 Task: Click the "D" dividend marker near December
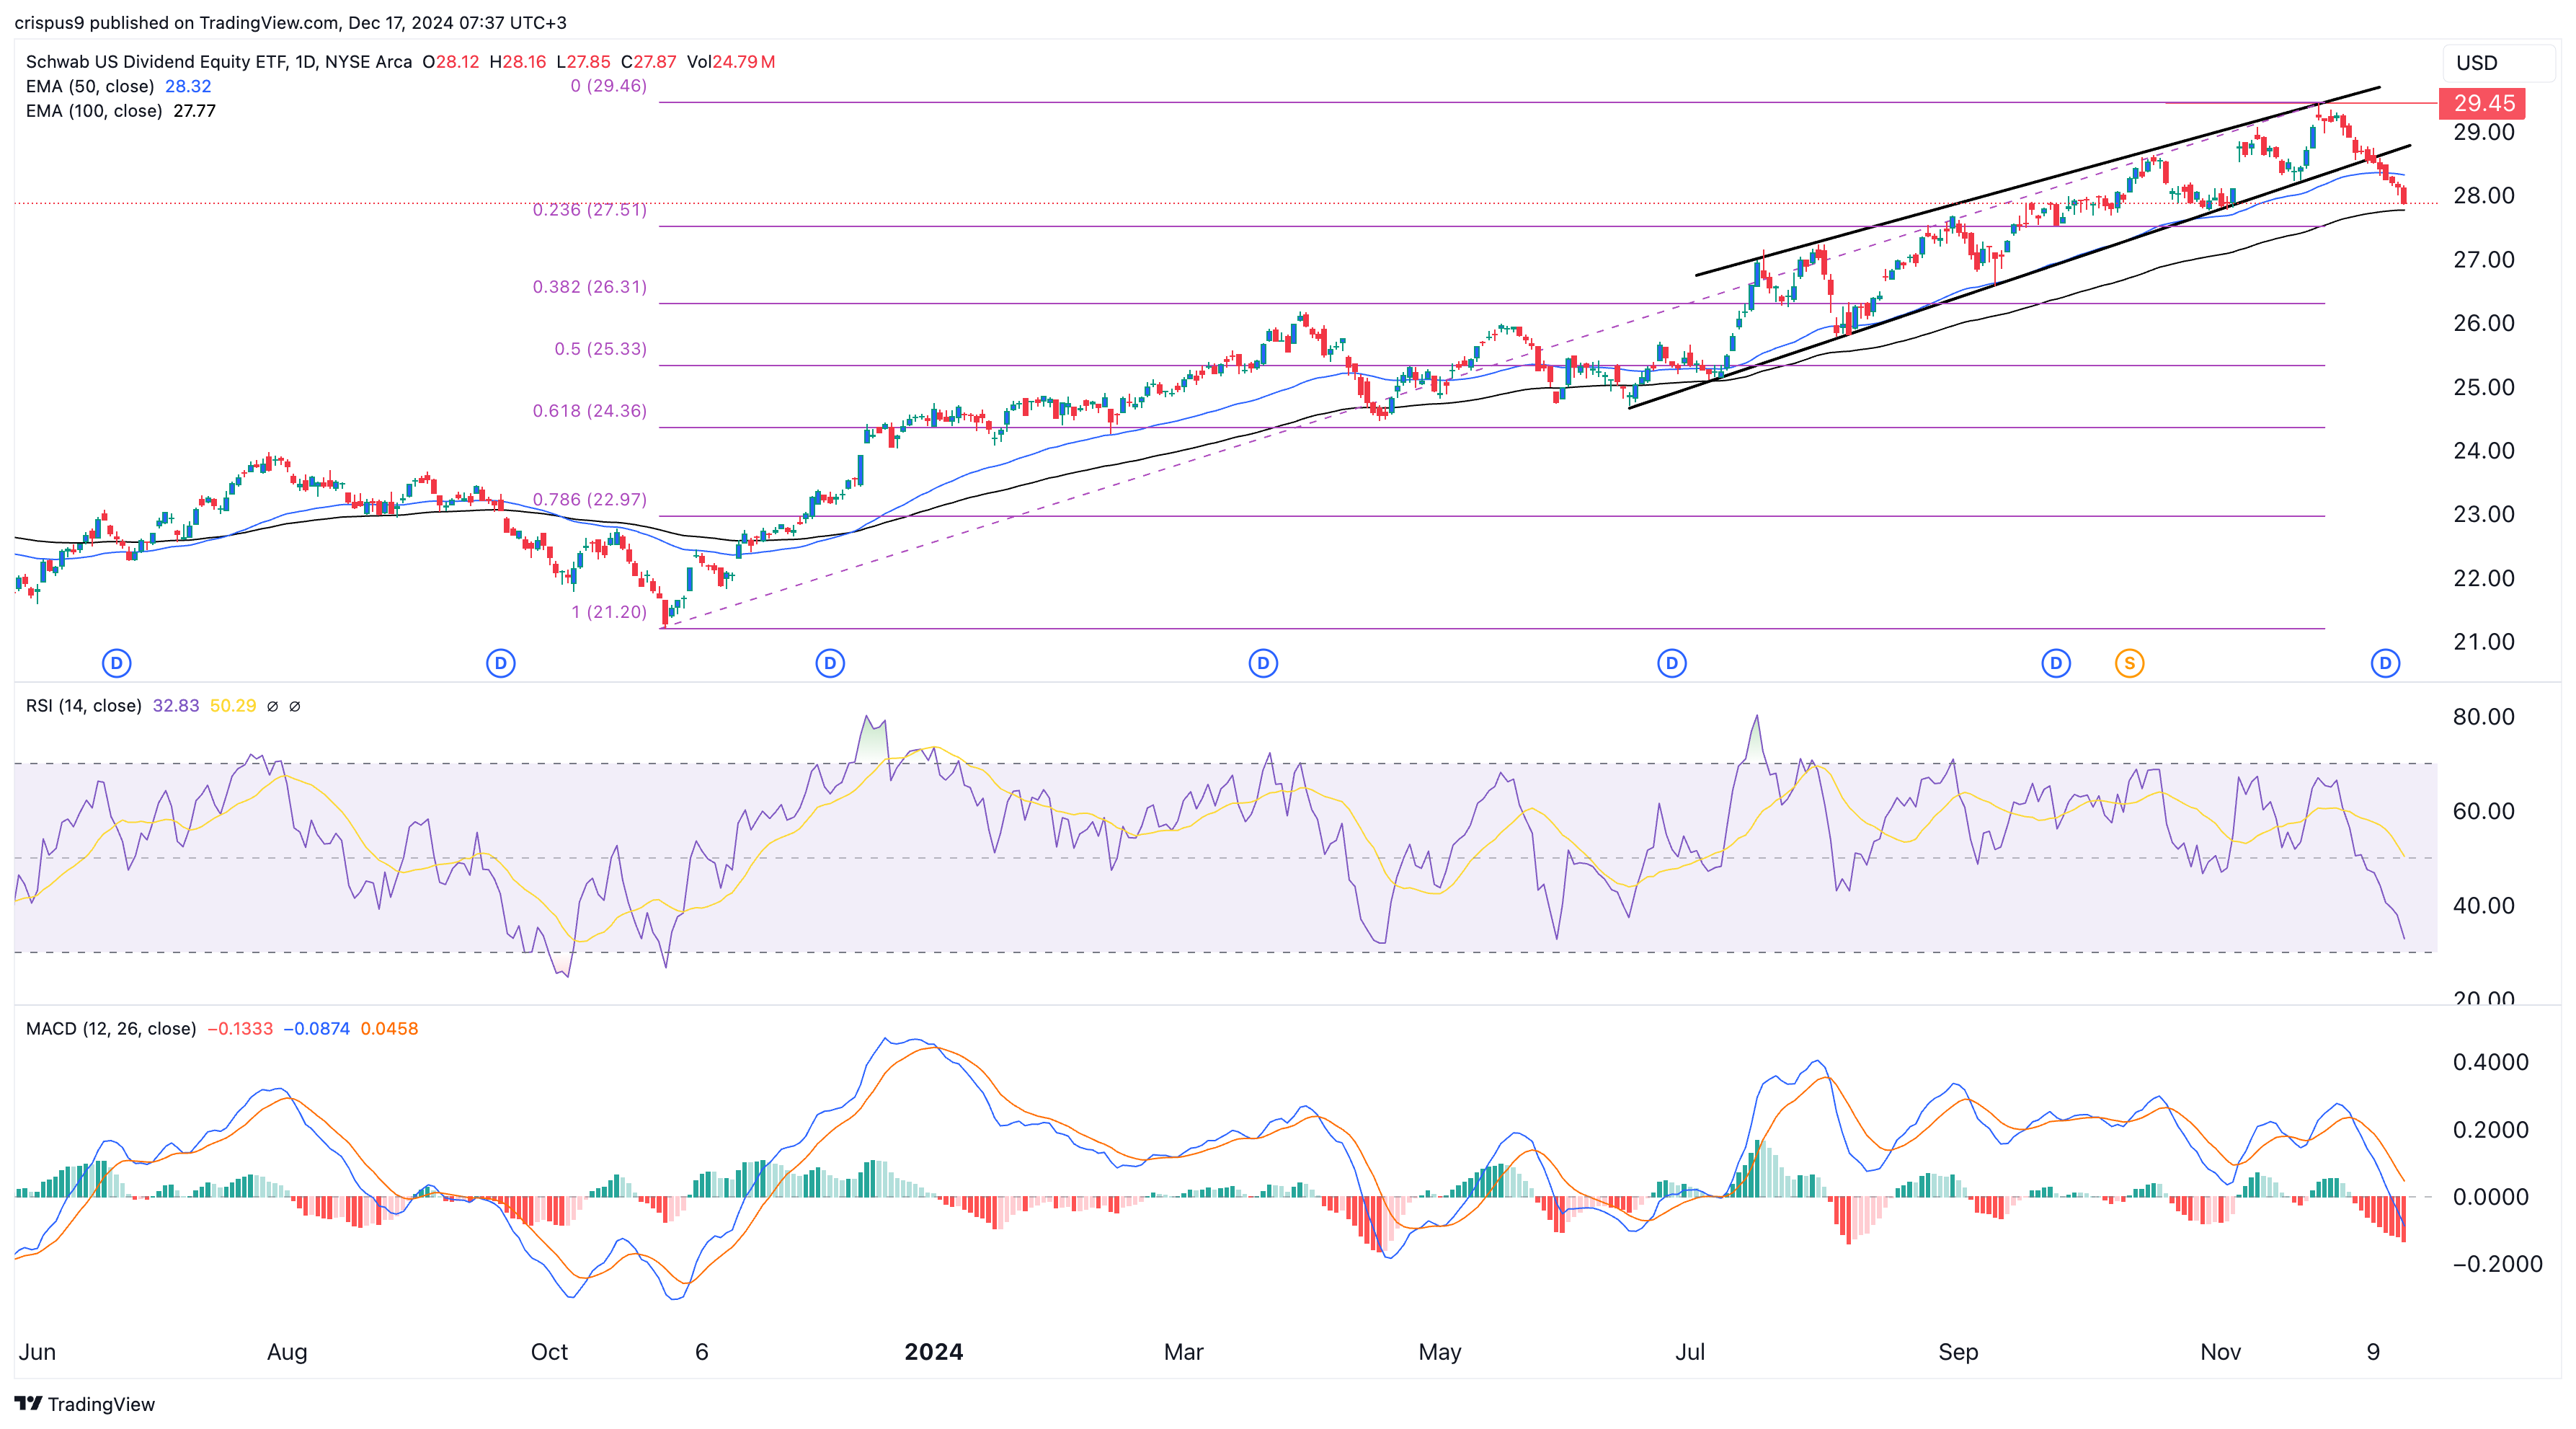[2385, 662]
